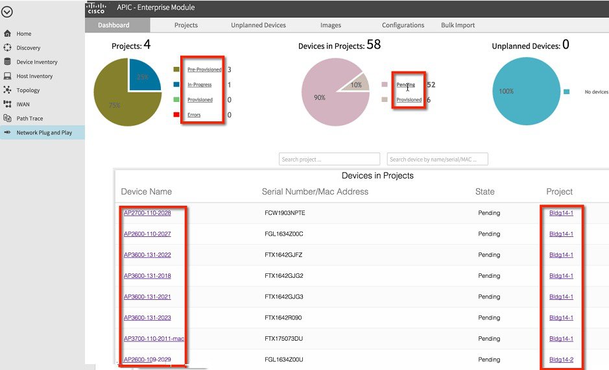The height and width of the screenshot is (370, 609).
Task: Open Bldg14-1 project for AP2700-110-2028
Action: tap(561, 213)
